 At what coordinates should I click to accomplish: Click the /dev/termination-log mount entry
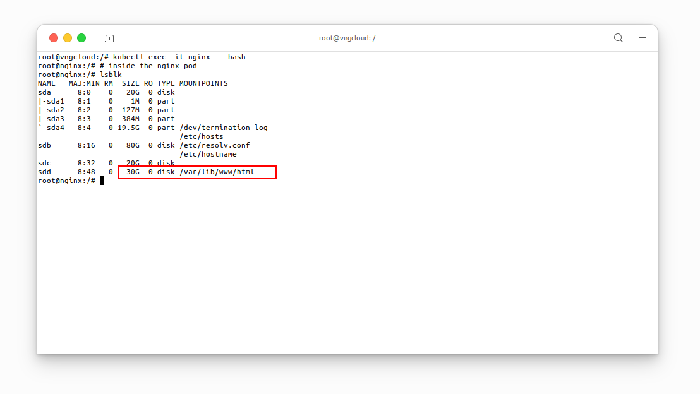point(224,128)
